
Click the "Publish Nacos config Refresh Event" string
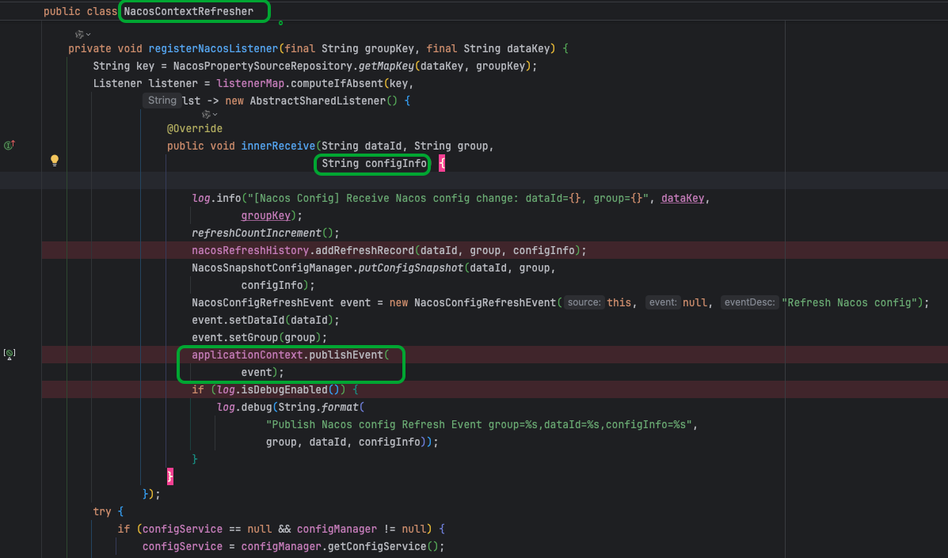(479, 424)
